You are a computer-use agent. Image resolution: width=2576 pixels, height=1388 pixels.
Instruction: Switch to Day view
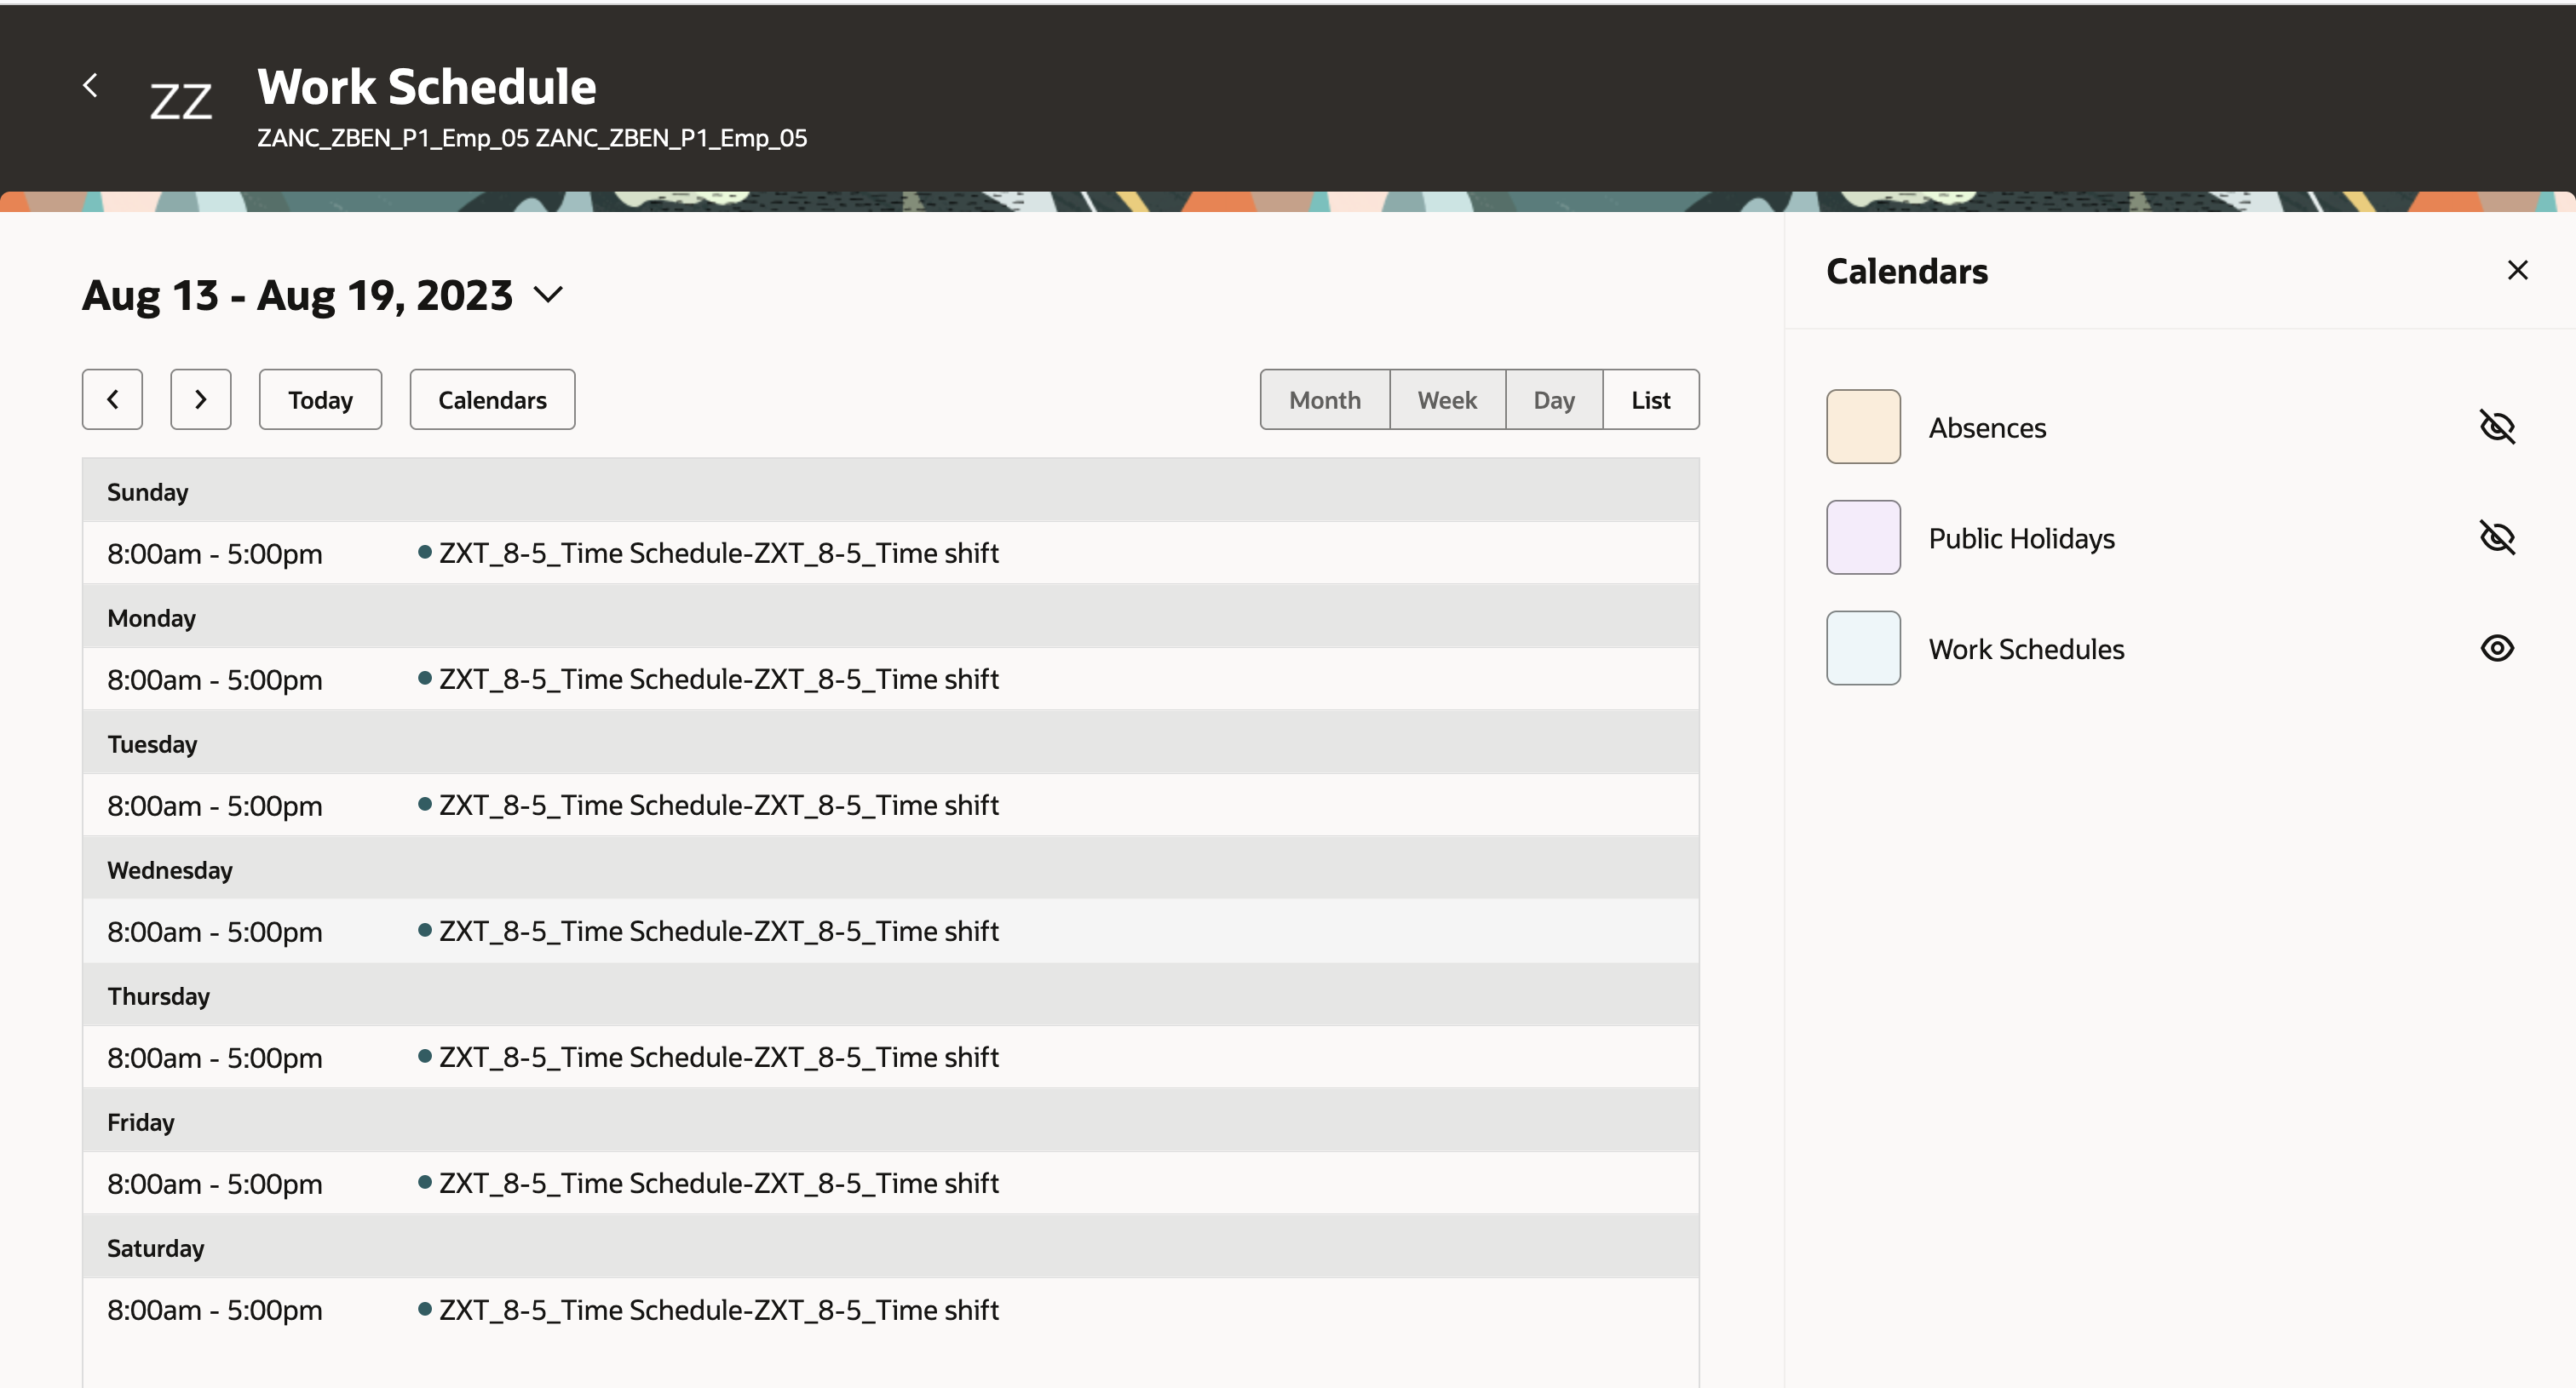(1553, 399)
